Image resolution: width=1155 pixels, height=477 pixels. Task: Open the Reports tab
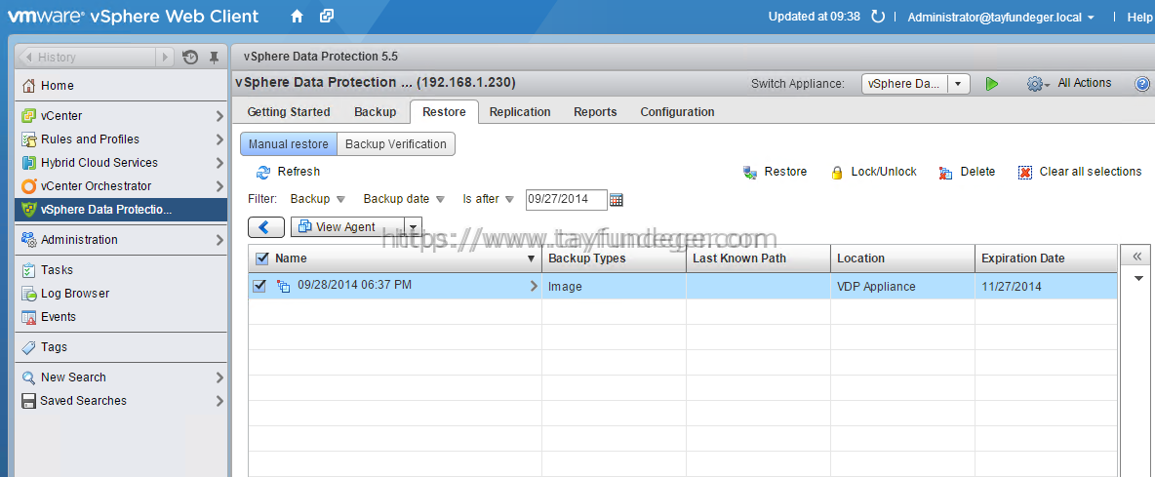click(x=595, y=112)
